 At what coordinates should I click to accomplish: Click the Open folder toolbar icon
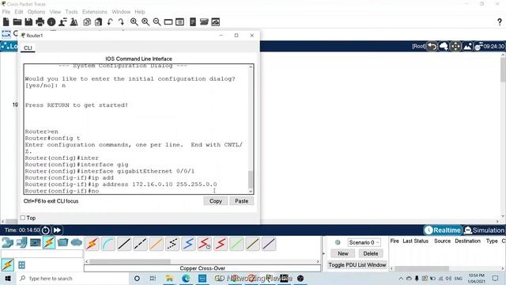point(17,22)
